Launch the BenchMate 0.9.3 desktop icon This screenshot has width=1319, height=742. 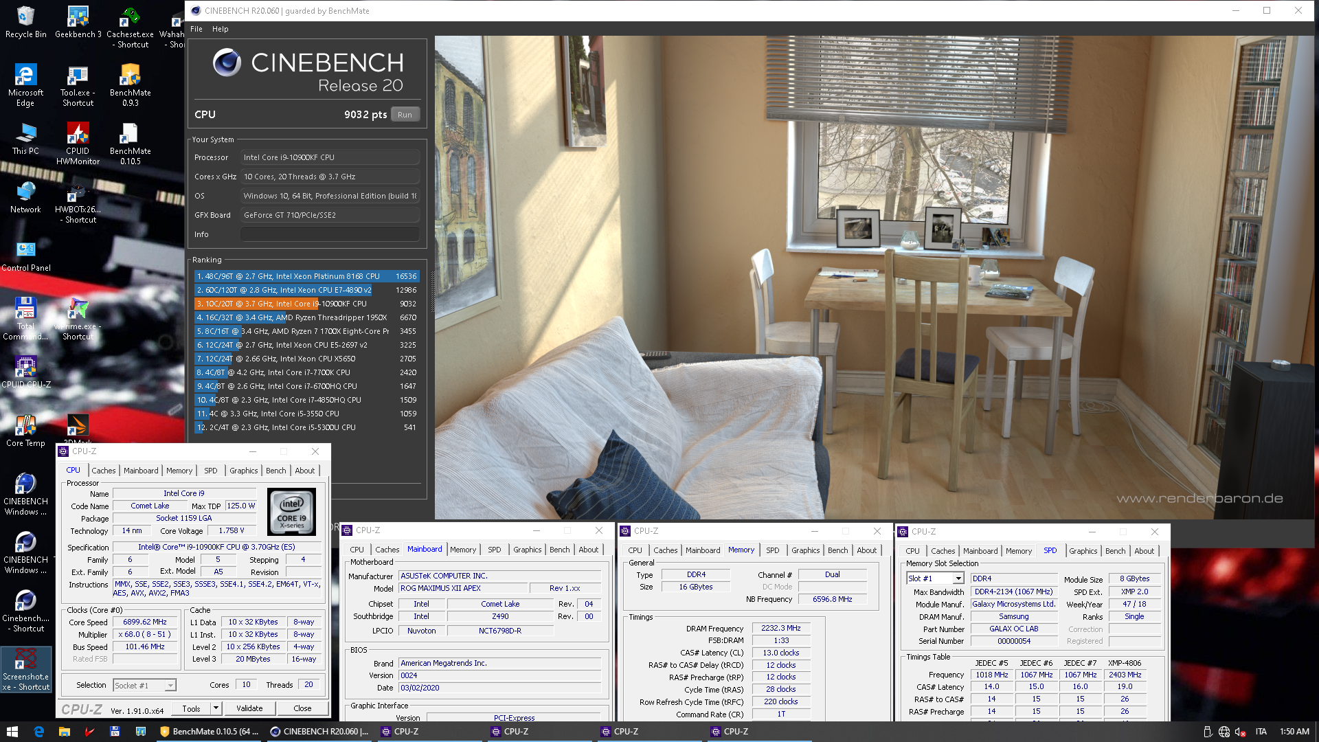tap(130, 85)
